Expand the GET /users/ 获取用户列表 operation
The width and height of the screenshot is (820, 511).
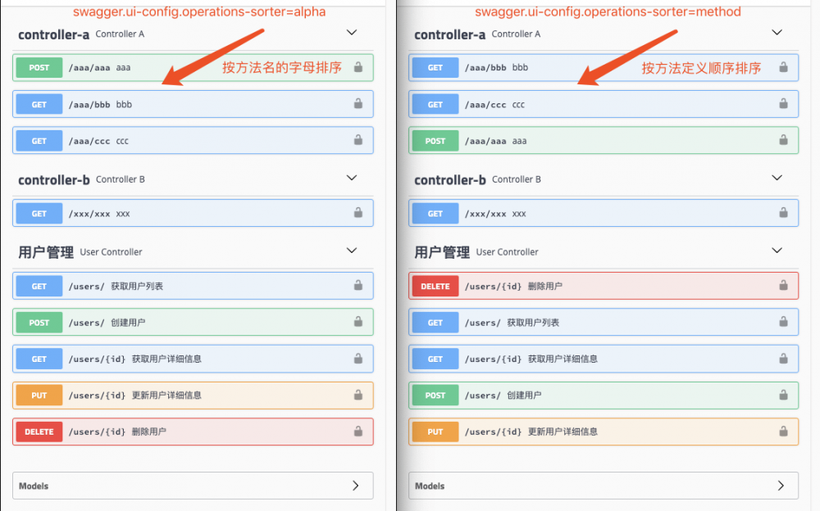point(193,285)
